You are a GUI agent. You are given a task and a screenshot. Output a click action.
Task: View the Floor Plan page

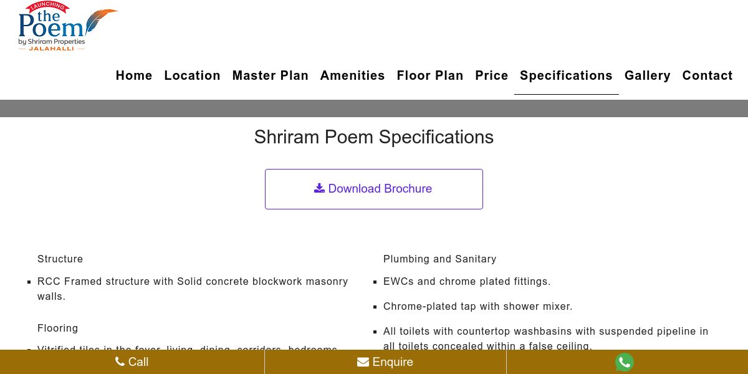[x=430, y=75]
